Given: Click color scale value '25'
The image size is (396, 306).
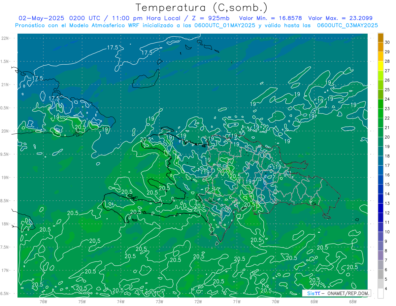Looking at the screenshot, I should point(387,89).
